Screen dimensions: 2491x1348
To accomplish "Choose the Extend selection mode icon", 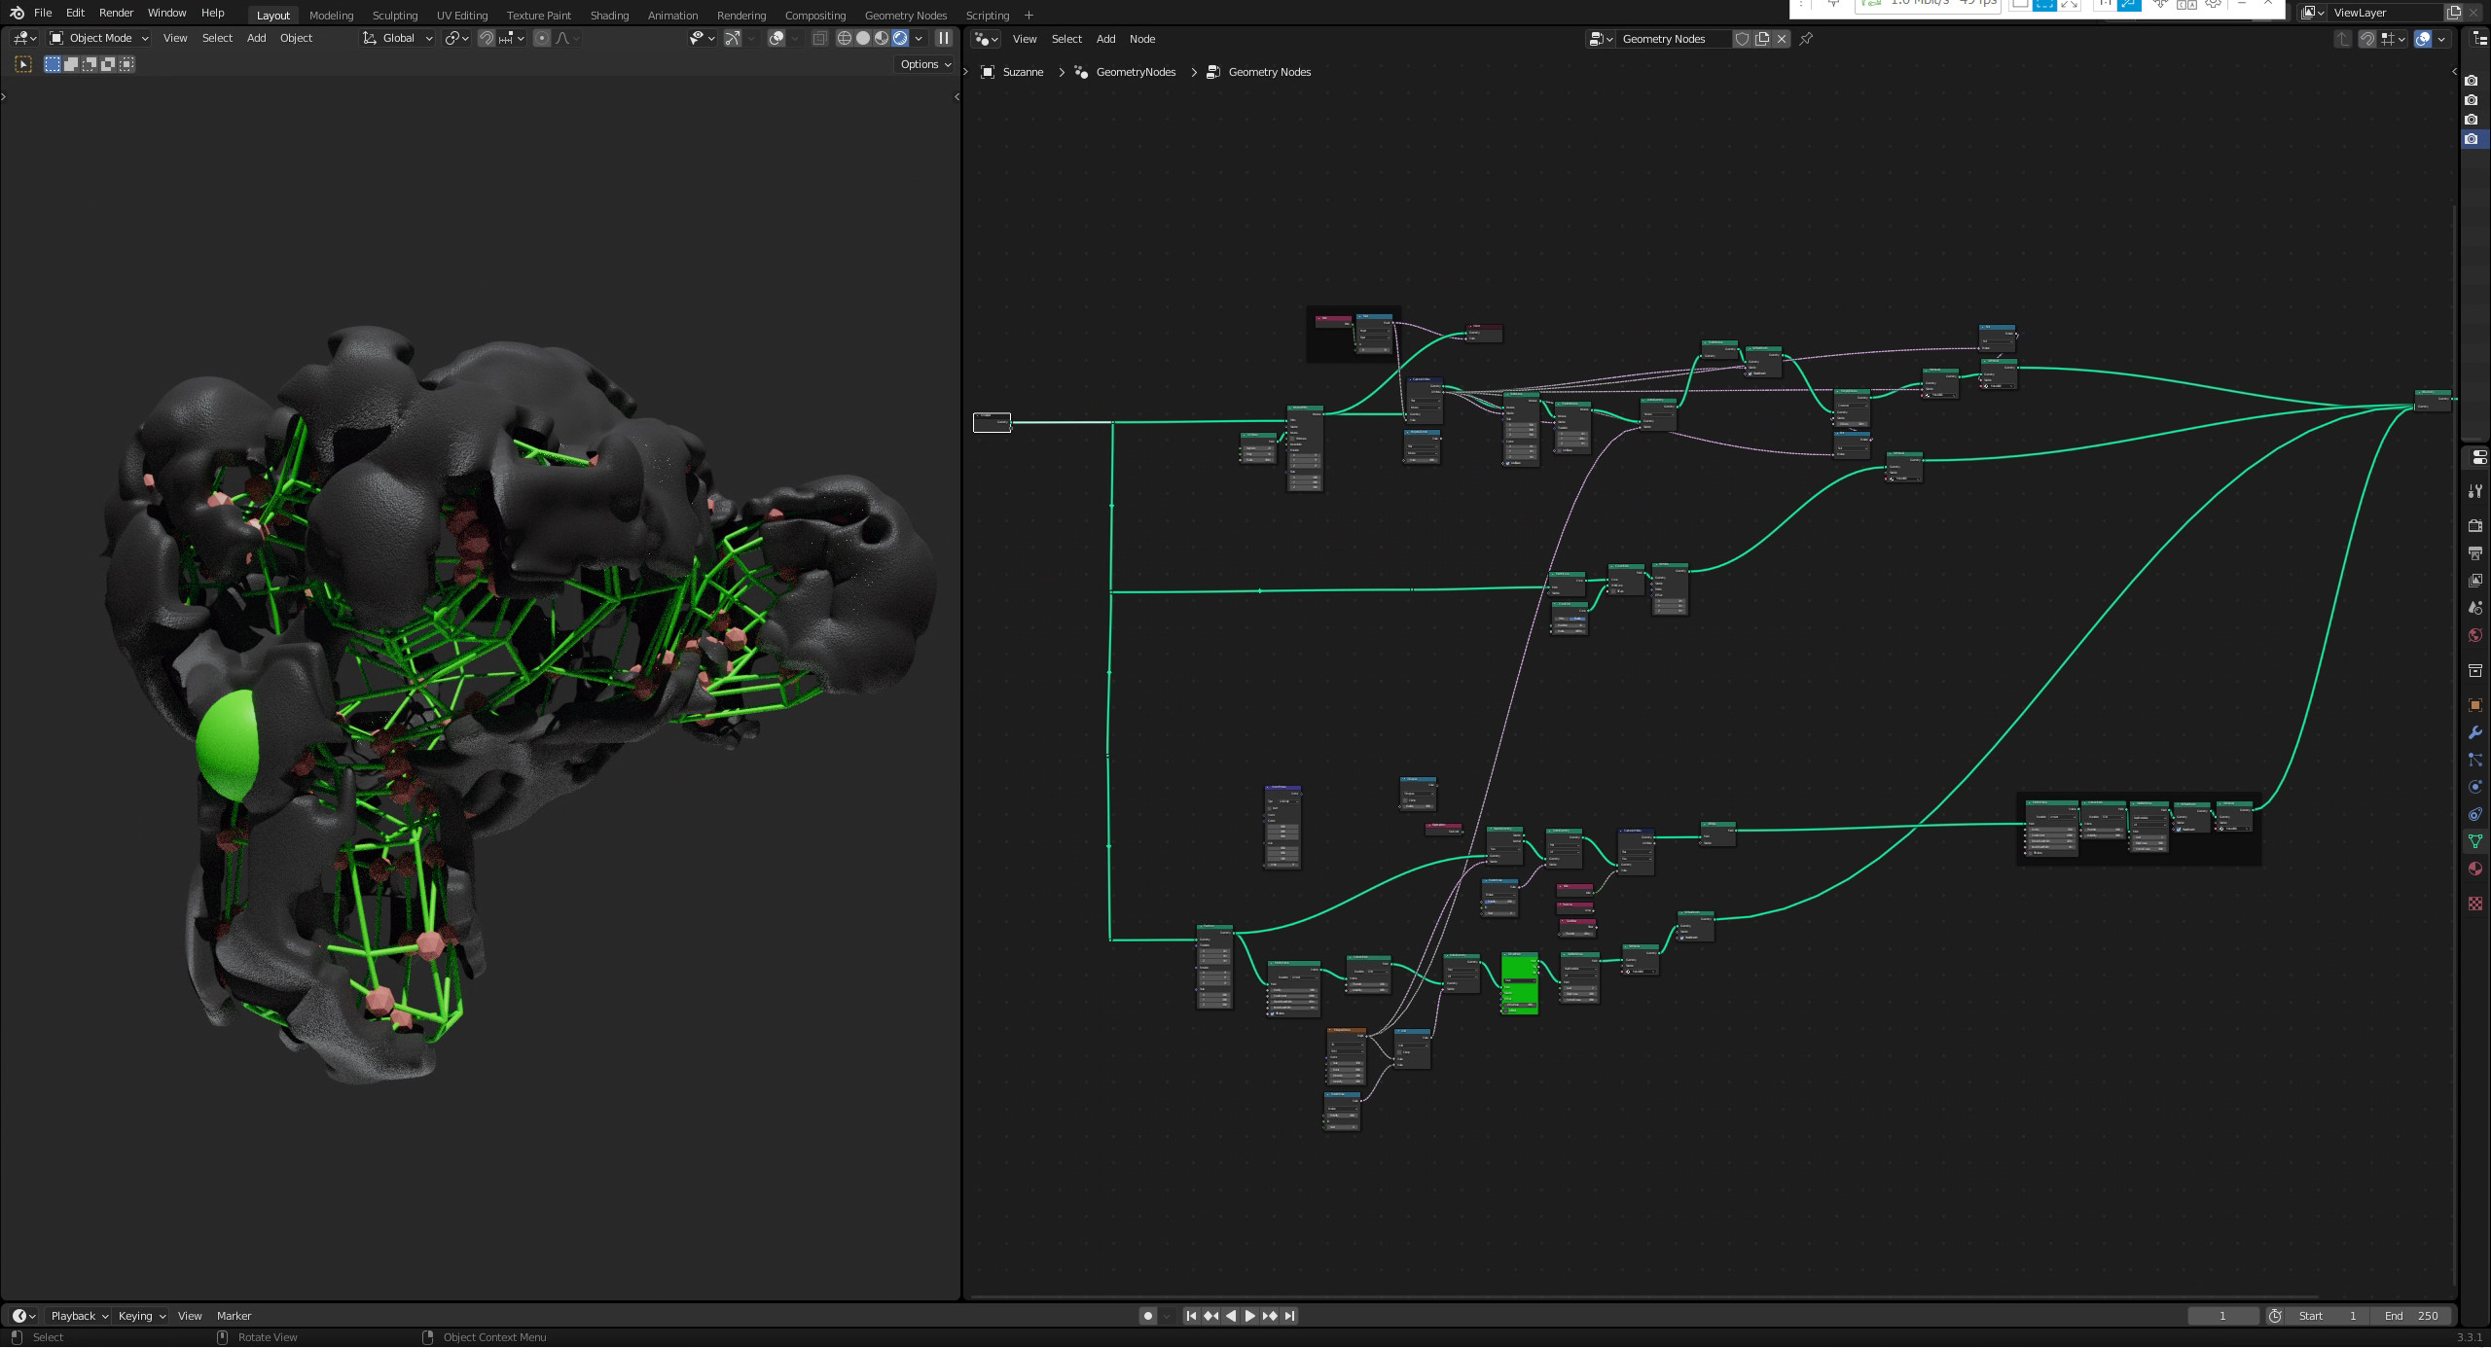I will click(x=71, y=64).
